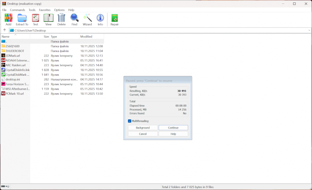Expand the address path dropdown
Screen dimensions: 312x190
tap(309, 30)
